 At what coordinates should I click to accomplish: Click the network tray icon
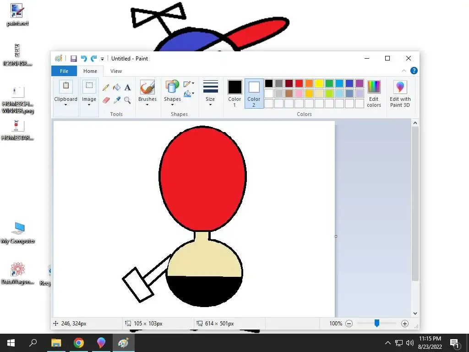coord(399,343)
